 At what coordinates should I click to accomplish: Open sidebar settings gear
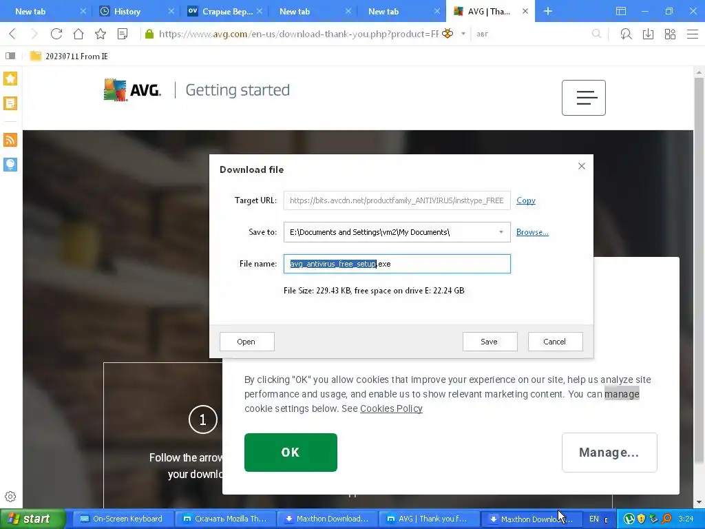[10, 497]
